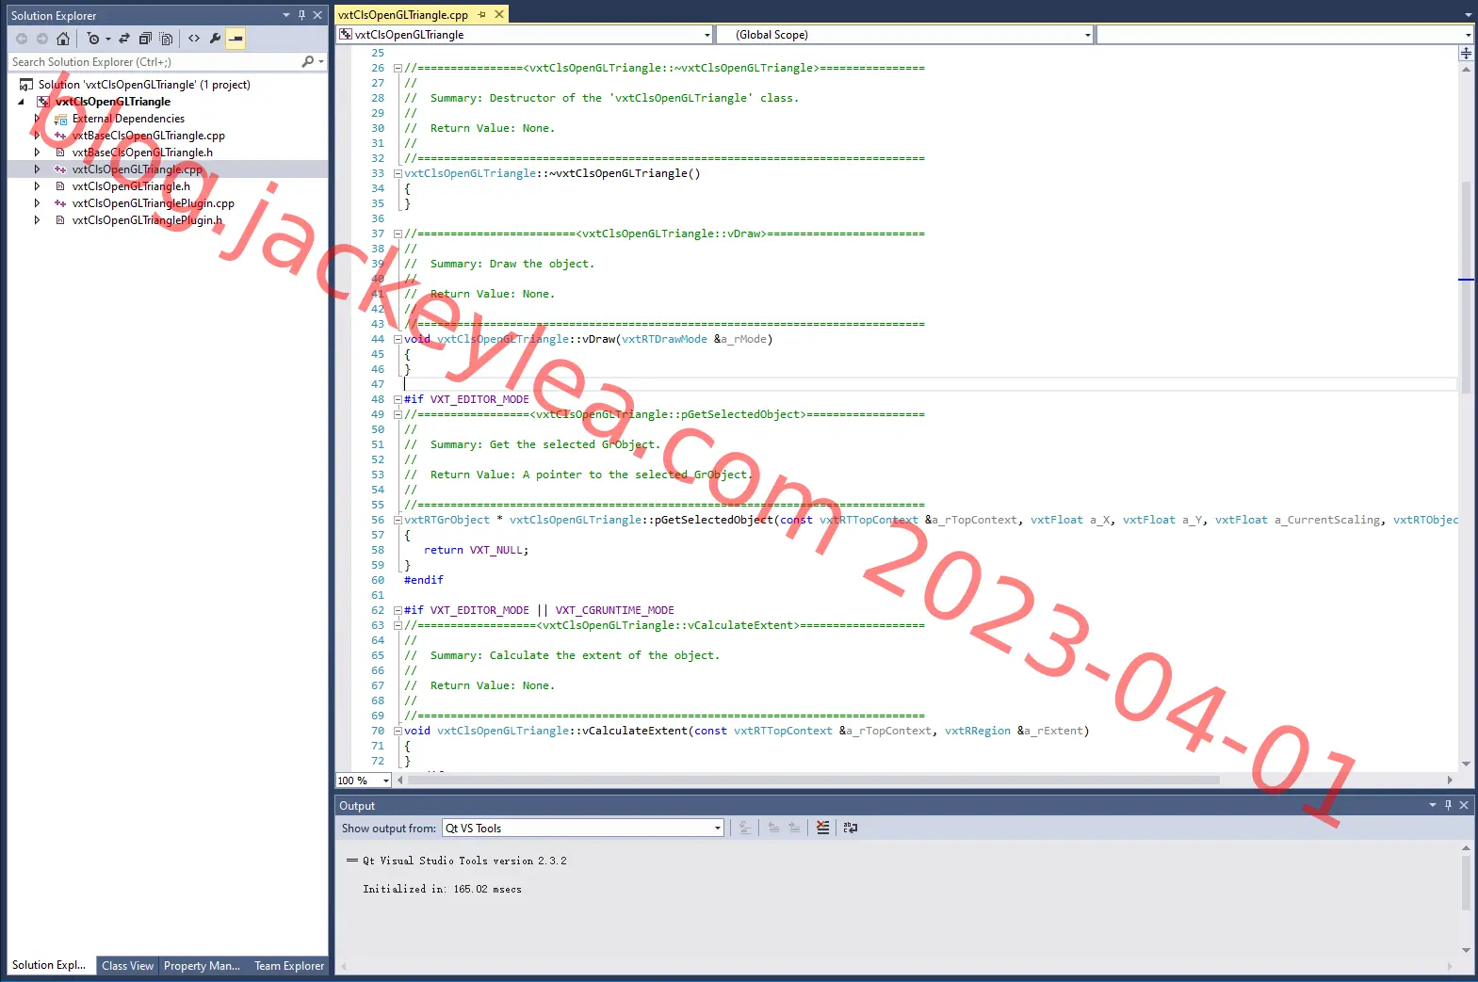Collapse All items in Solution Explorer
Image resolution: width=1478 pixels, height=982 pixels.
(x=145, y=39)
